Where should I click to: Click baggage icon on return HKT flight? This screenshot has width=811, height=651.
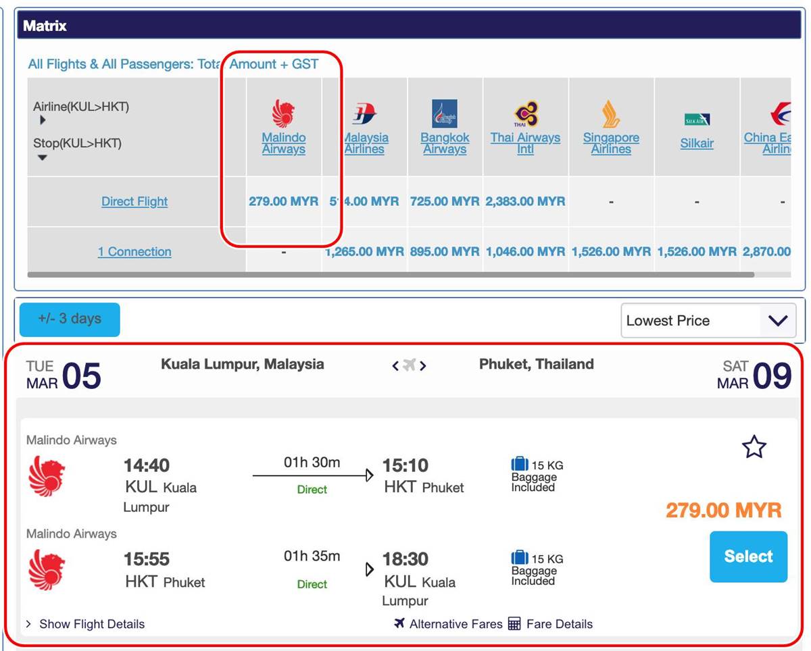tap(520, 558)
